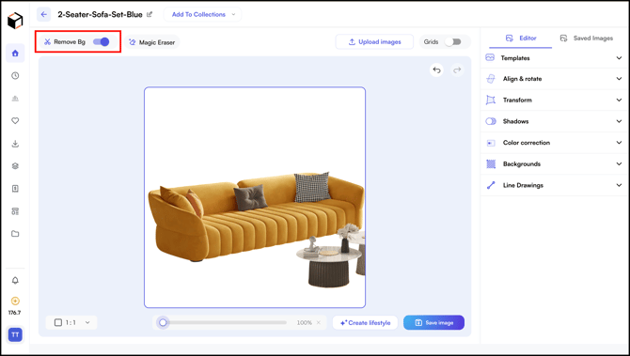This screenshot has width=630, height=356.
Task: Click the Templates section icon
Action: [x=490, y=58]
